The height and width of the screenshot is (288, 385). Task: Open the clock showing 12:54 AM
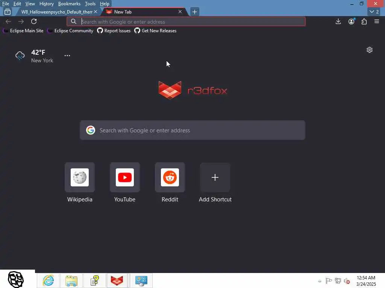point(366,281)
